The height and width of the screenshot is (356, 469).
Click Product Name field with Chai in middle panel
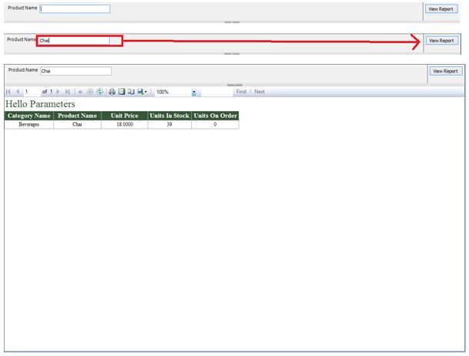click(x=74, y=41)
